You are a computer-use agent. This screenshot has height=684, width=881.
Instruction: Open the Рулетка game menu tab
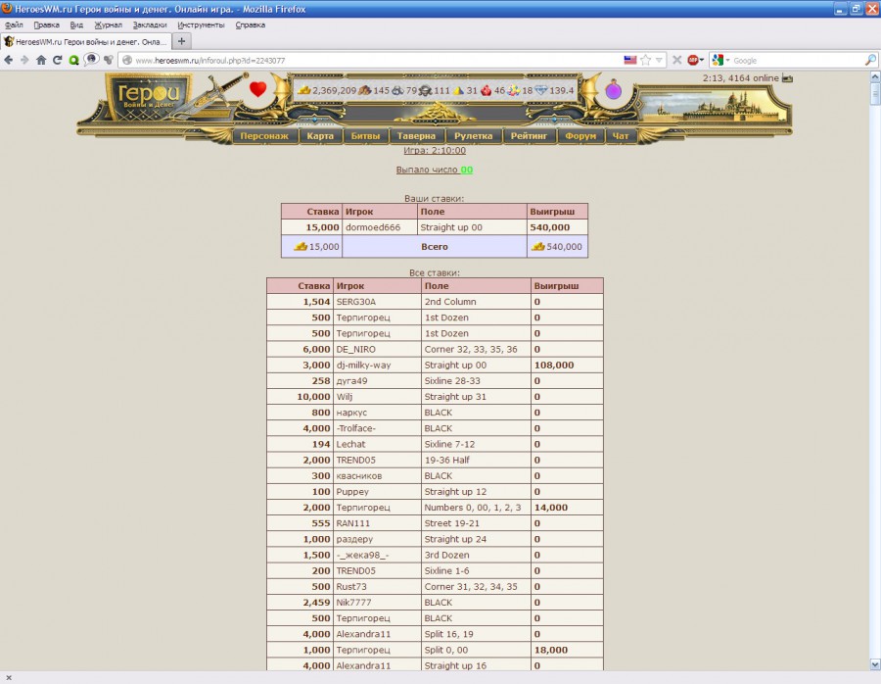[476, 136]
